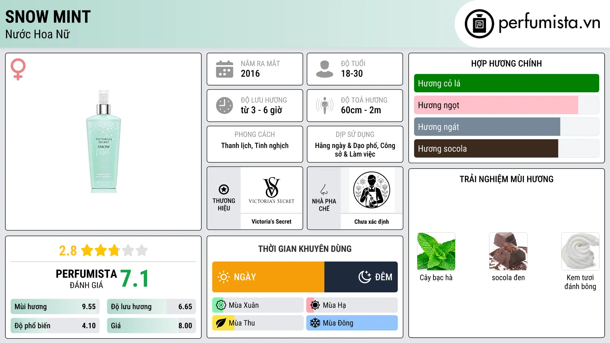Click the Hợp hương chính heading
The image size is (610, 343).
pyautogui.click(x=506, y=63)
